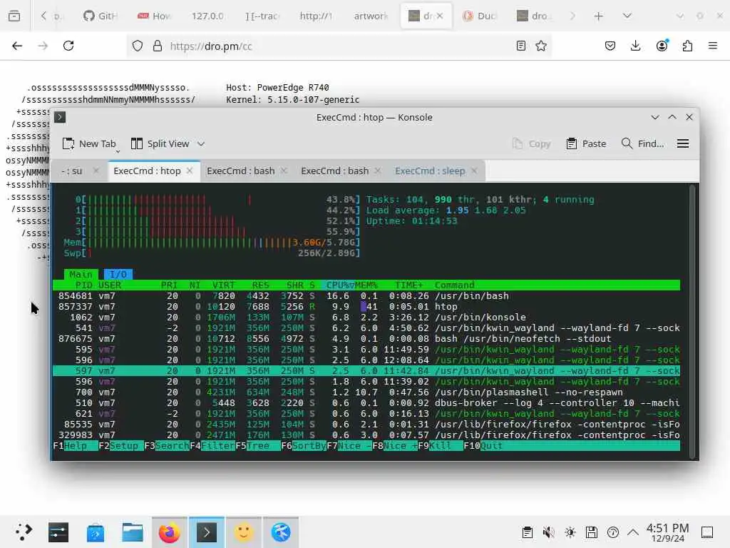
Task: Click F6 SortBy in htop footer
Action: tap(304, 446)
